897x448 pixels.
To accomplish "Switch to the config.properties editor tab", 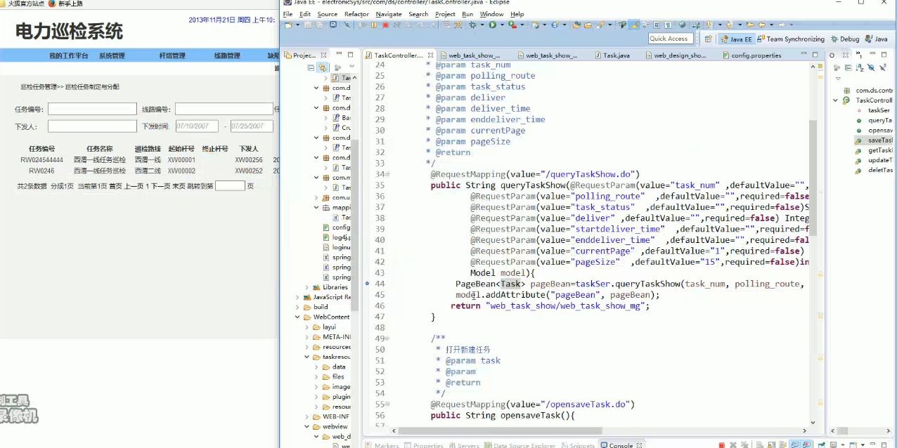I will click(750, 55).
